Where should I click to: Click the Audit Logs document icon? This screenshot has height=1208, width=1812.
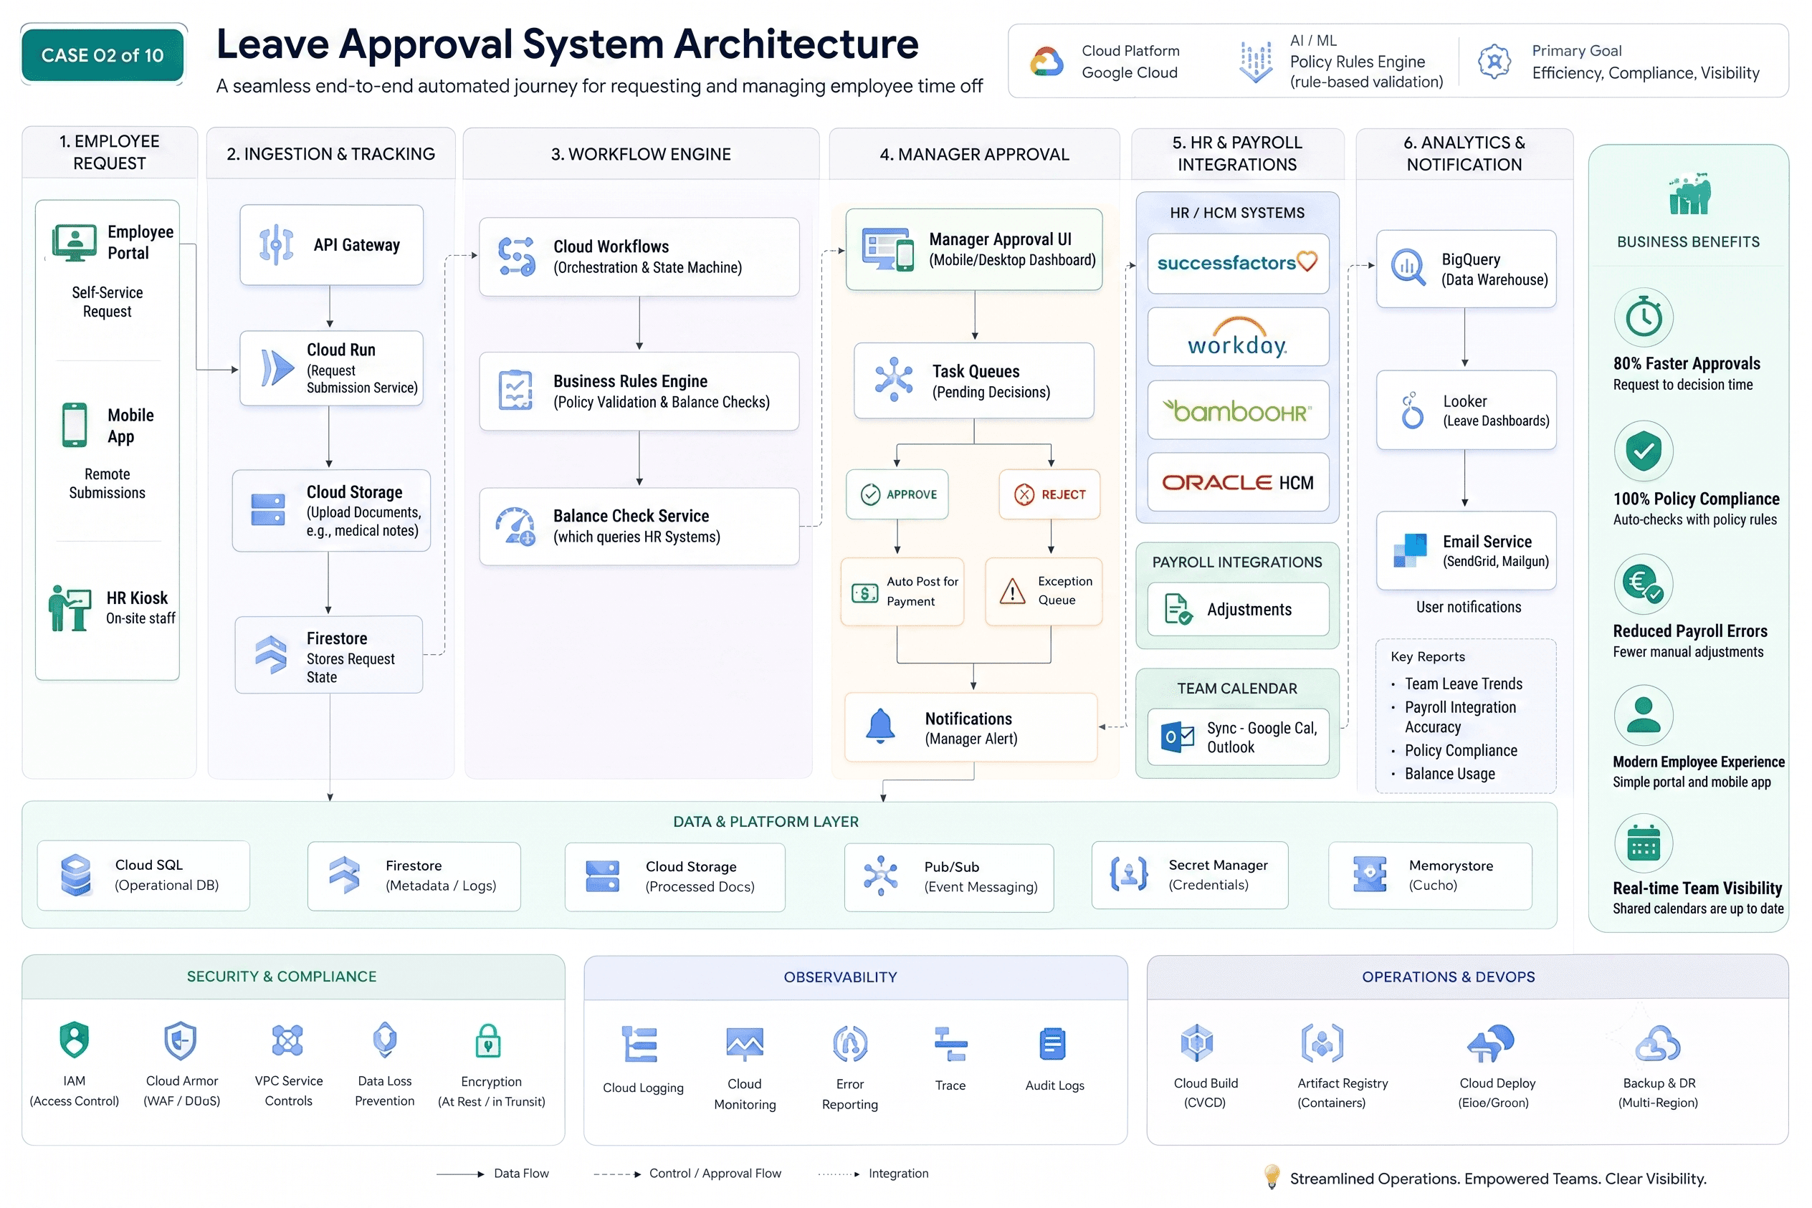tap(1052, 1045)
